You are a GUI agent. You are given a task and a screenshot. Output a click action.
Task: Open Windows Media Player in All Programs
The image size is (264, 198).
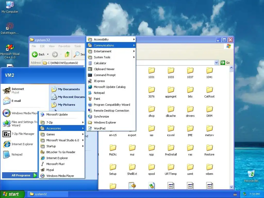click(62, 176)
